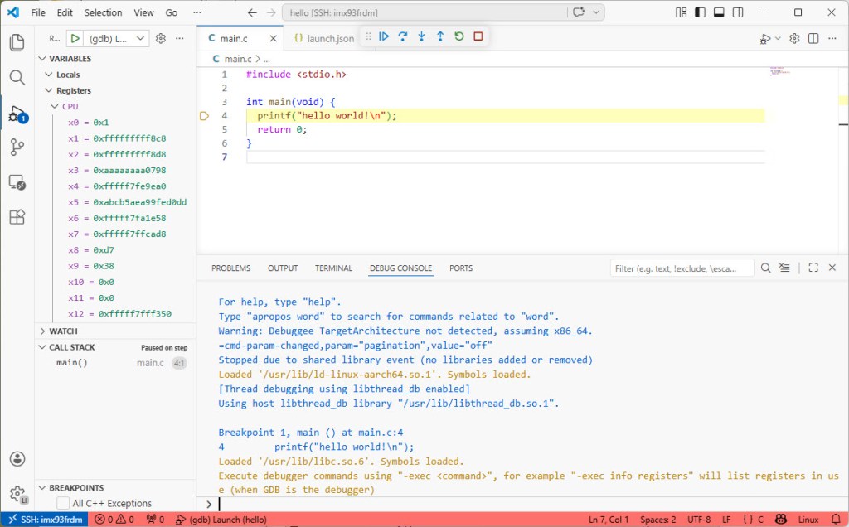Screen dimensions: 849x527
Task: Switch to the TERMINAL tab
Action: (x=333, y=268)
